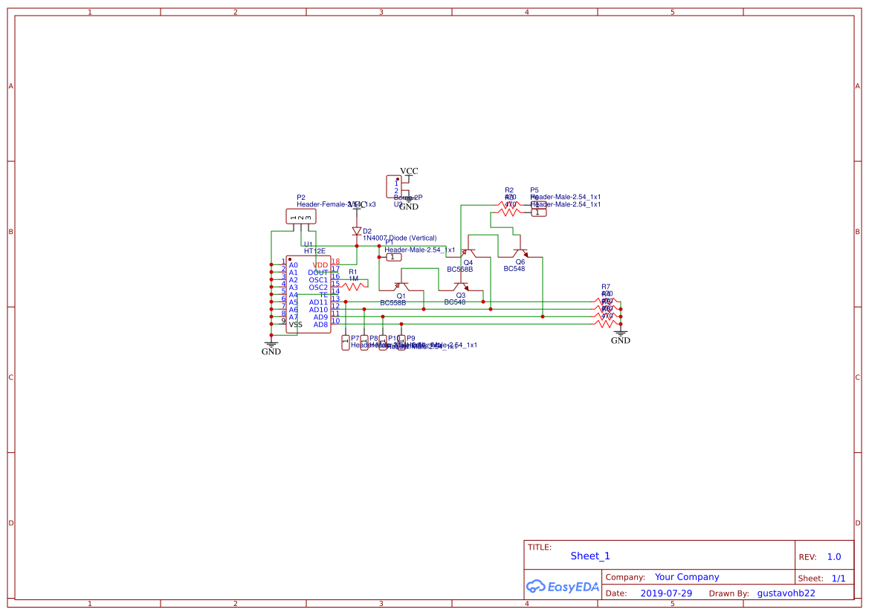Click the GND symbol beside the R7 resistors
This screenshot has height=615, width=869.
(x=620, y=336)
